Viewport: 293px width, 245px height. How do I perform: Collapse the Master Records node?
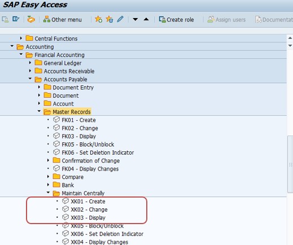click(x=39, y=111)
